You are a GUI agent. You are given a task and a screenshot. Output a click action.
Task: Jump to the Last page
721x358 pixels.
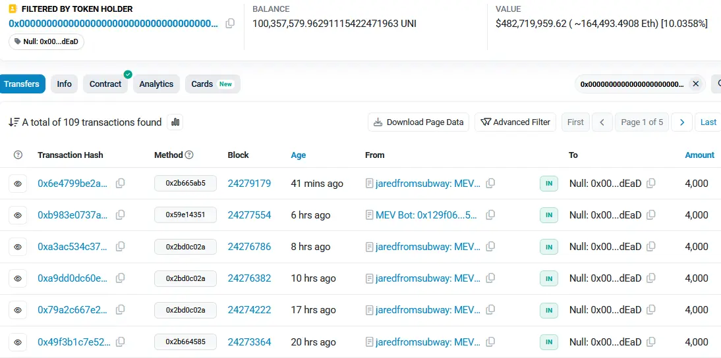click(708, 122)
